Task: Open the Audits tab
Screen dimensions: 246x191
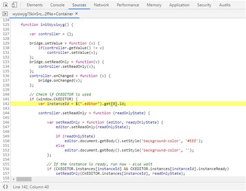Action: pyautogui.click(x=225, y=5)
